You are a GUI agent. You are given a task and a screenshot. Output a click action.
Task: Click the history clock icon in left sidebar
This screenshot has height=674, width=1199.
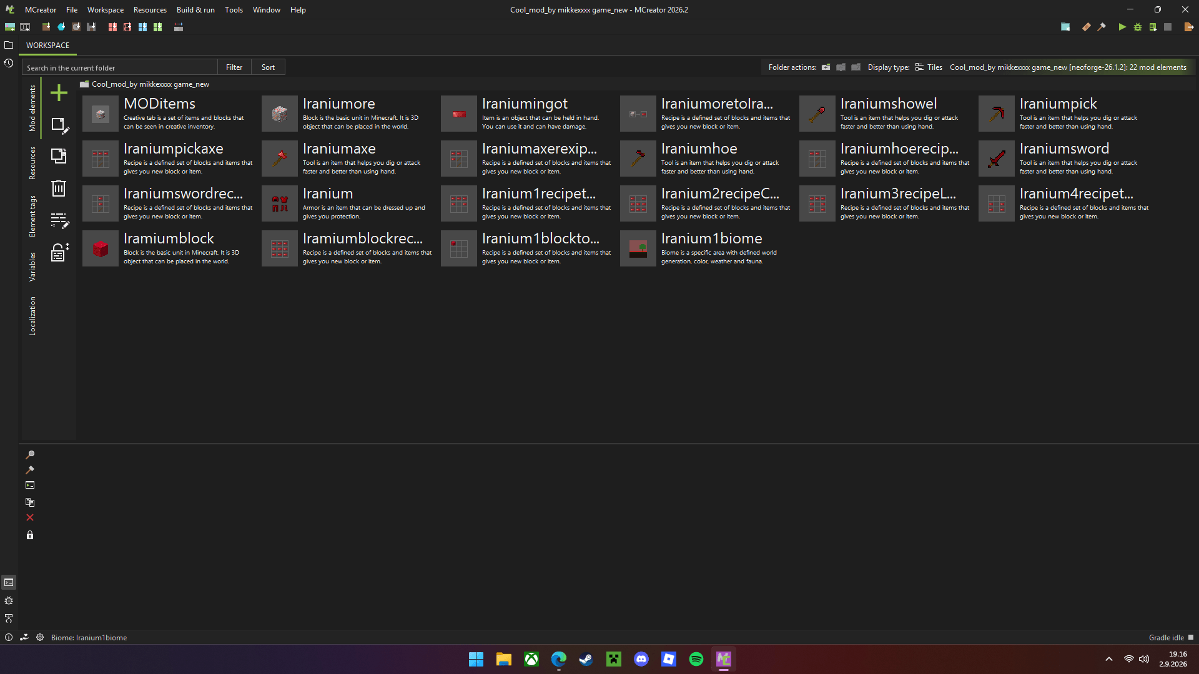coord(9,63)
